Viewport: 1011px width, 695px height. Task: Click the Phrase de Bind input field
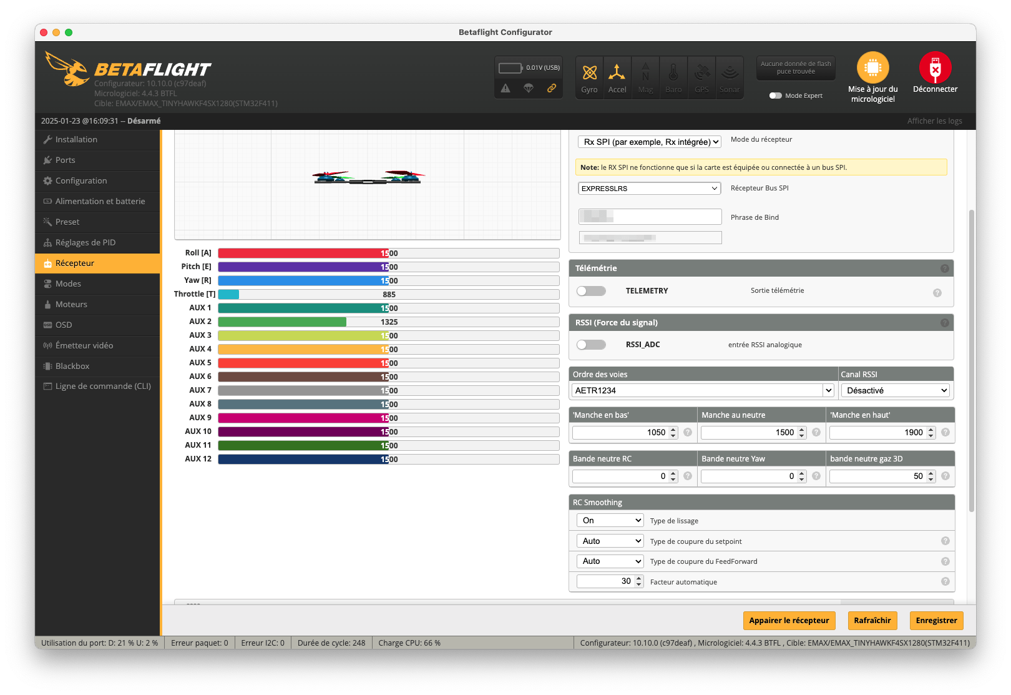pyautogui.click(x=650, y=217)
